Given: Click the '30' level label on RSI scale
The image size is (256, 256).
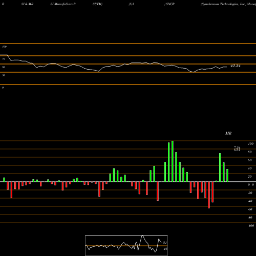Looking at the screenshot, I should tap(4, 75).
